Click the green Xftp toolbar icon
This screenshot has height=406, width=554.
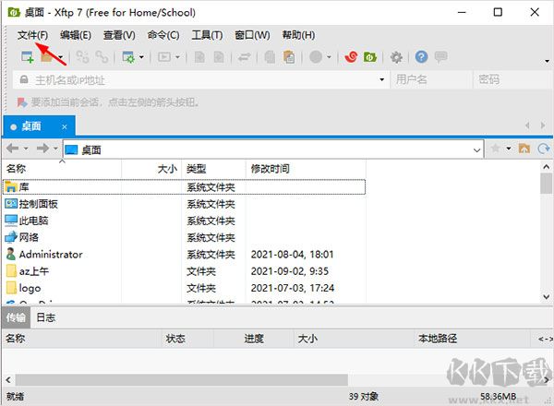point(370,57)
